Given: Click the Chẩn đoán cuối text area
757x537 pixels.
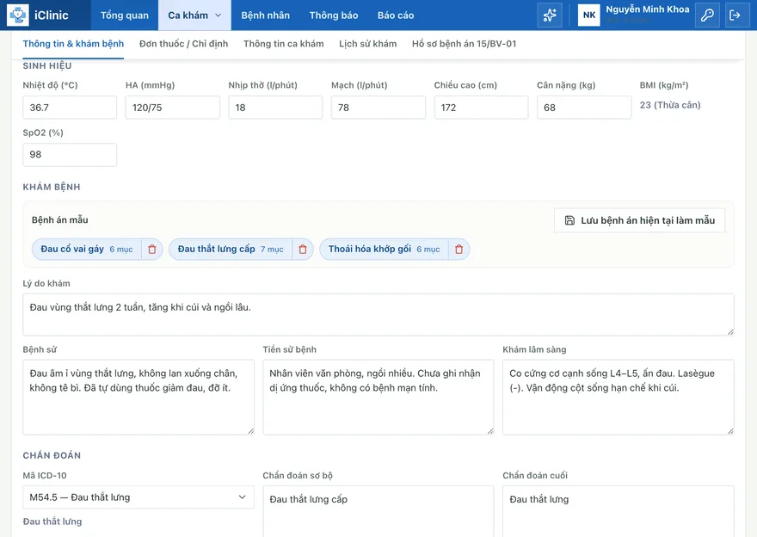Looking at the screenshot, I should (618, 511).
